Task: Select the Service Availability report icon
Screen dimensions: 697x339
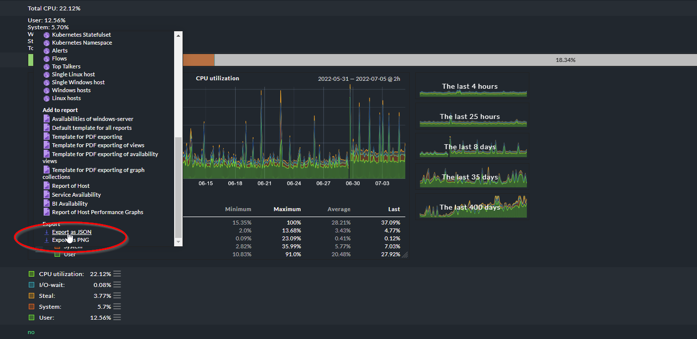Action: coord(47,195)
